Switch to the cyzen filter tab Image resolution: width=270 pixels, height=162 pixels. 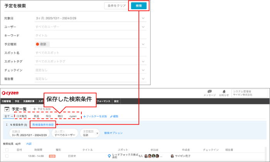[73, 116]
